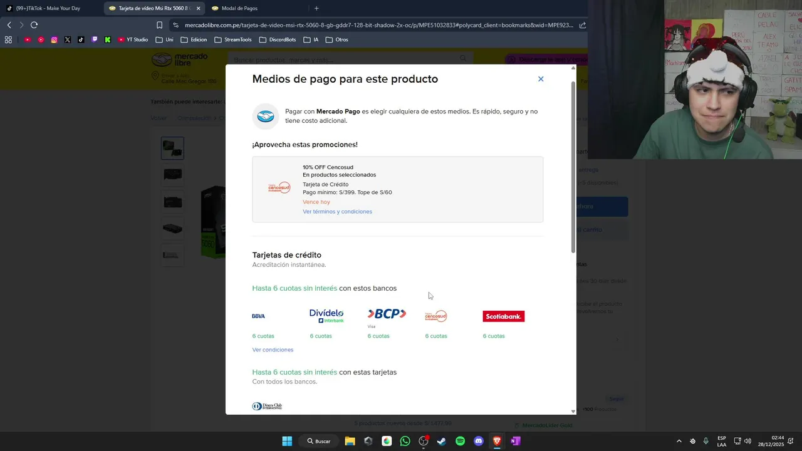Viewport: 802px width, 451px height.
Task: Bookmark this page with the bookmark icon
Action: pos(159,25)
